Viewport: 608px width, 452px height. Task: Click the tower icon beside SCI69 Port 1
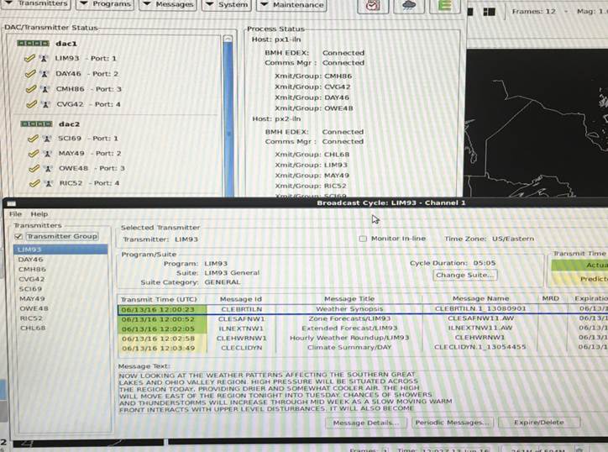pos(47,139)
